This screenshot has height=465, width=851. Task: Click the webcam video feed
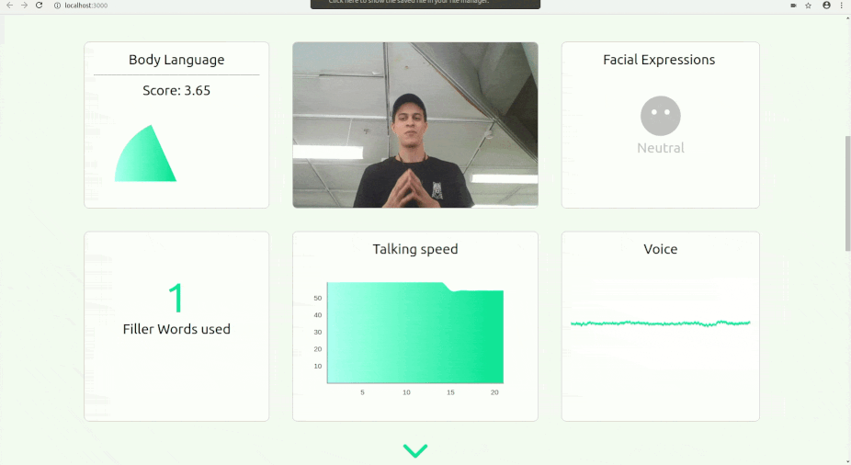coord(414,124)
